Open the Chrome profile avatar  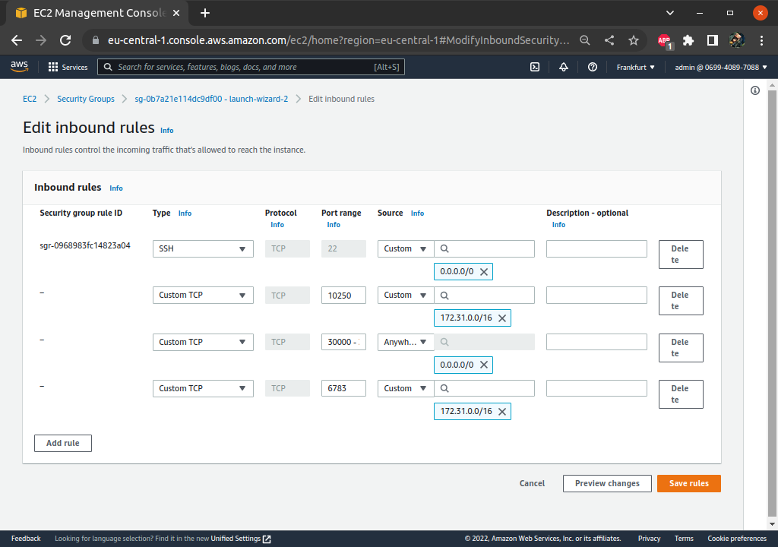737,40
